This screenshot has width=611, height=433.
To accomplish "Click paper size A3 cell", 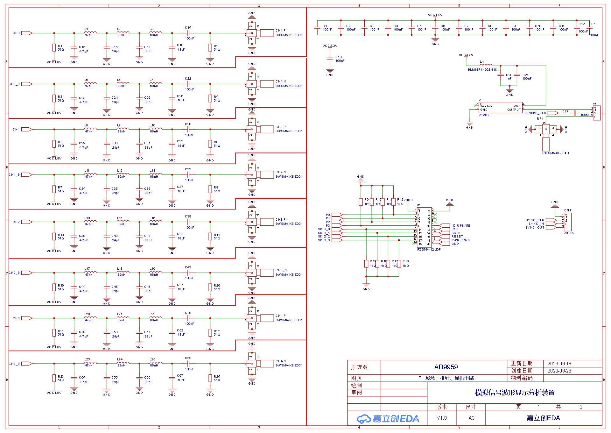I will pos(471,418).
